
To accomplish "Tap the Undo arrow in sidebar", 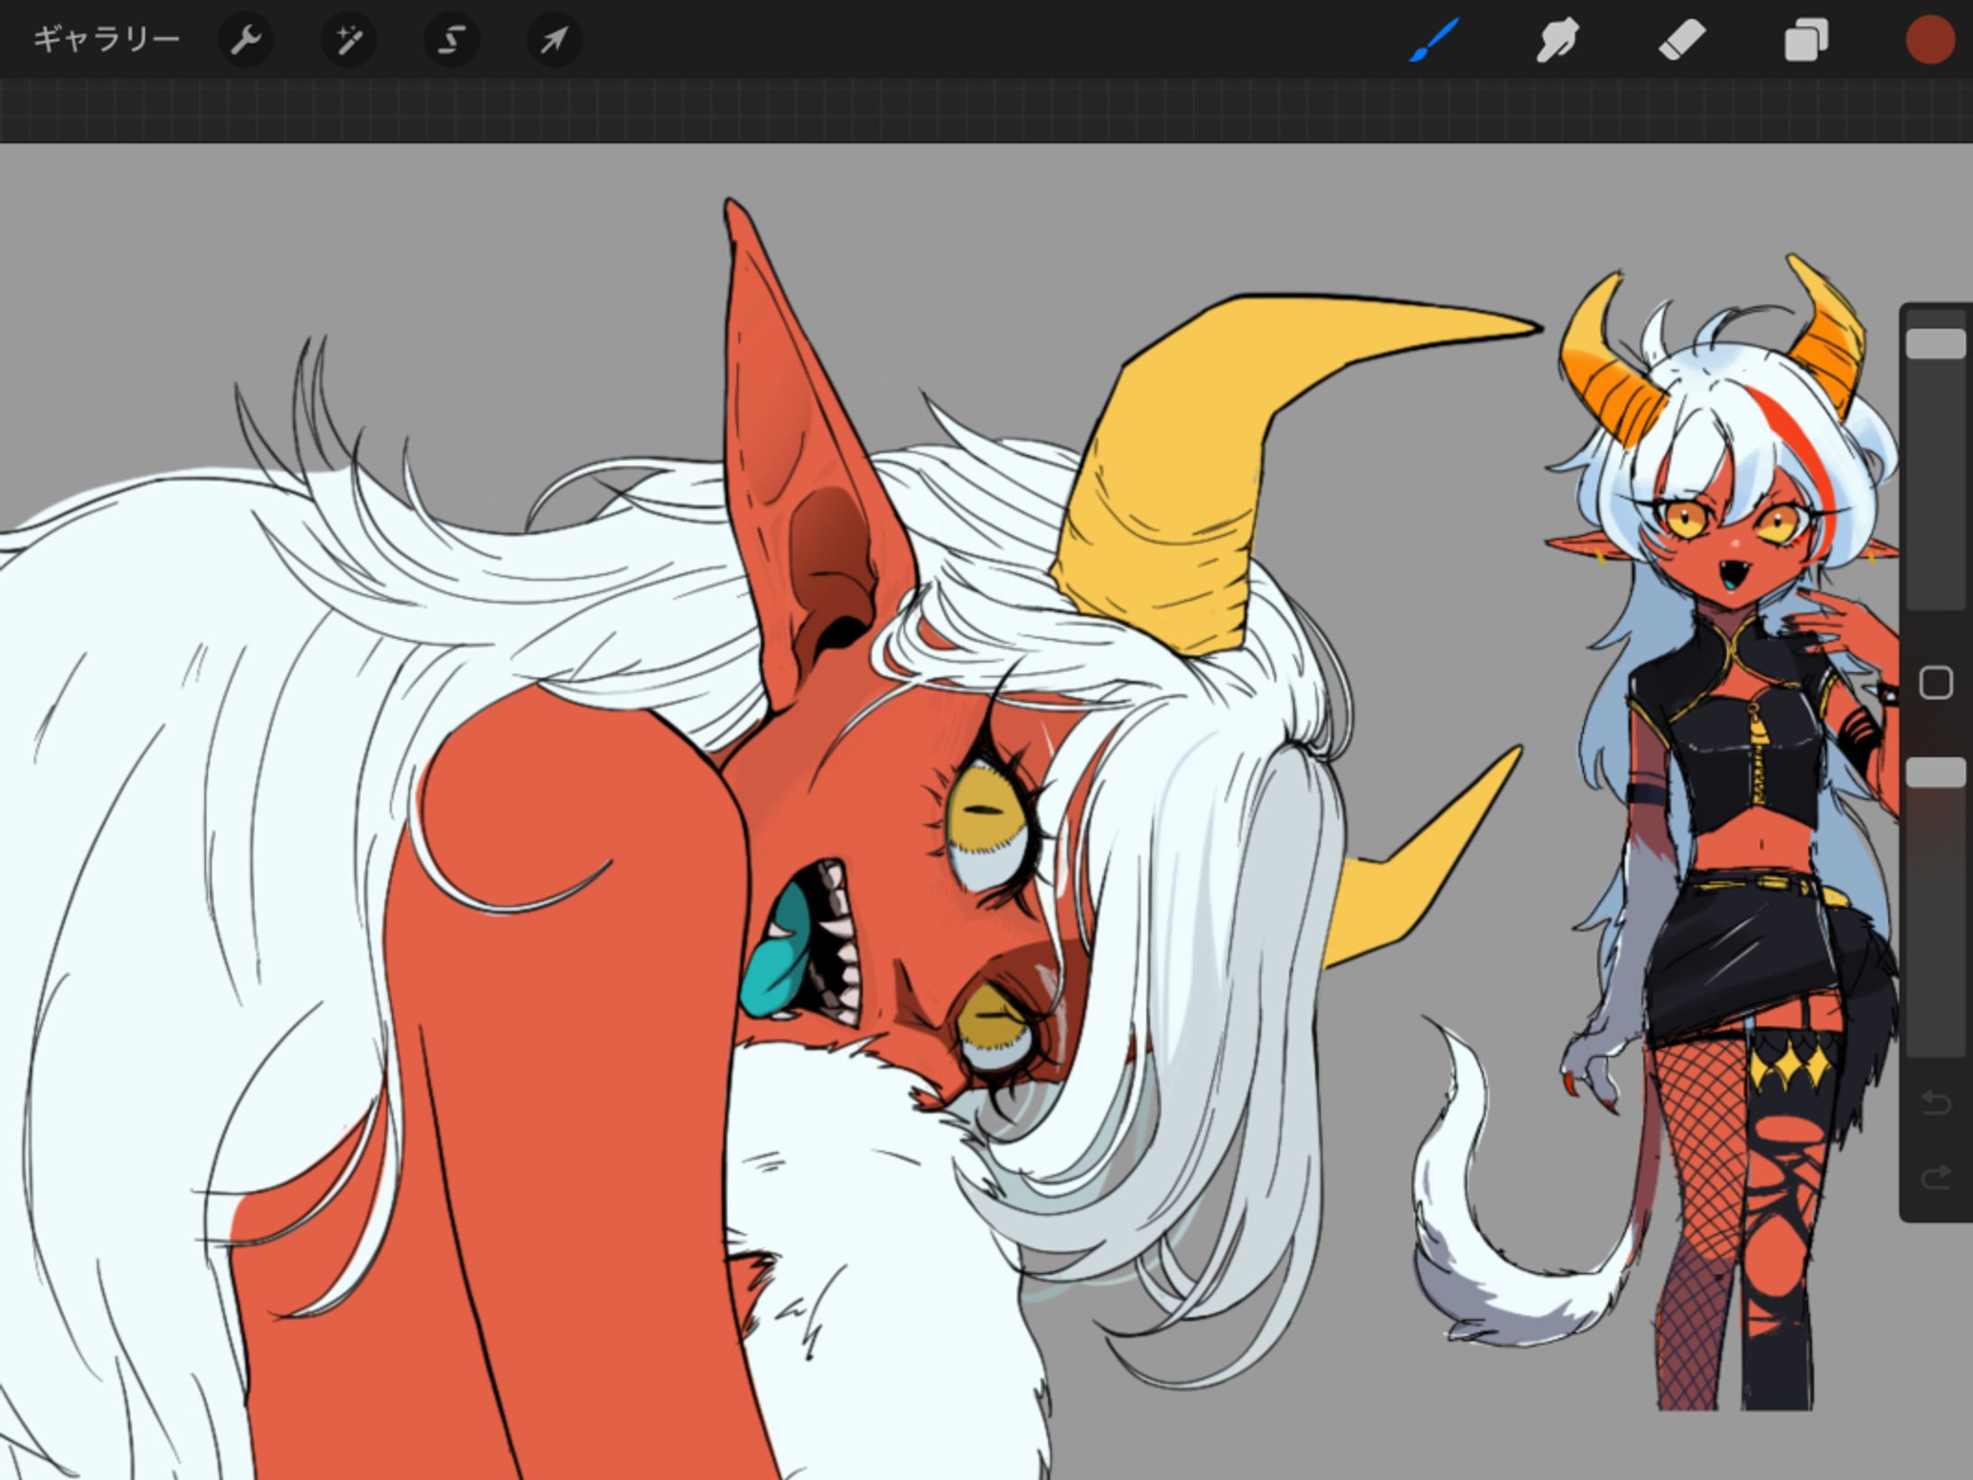I will tap(1935, 1102).
